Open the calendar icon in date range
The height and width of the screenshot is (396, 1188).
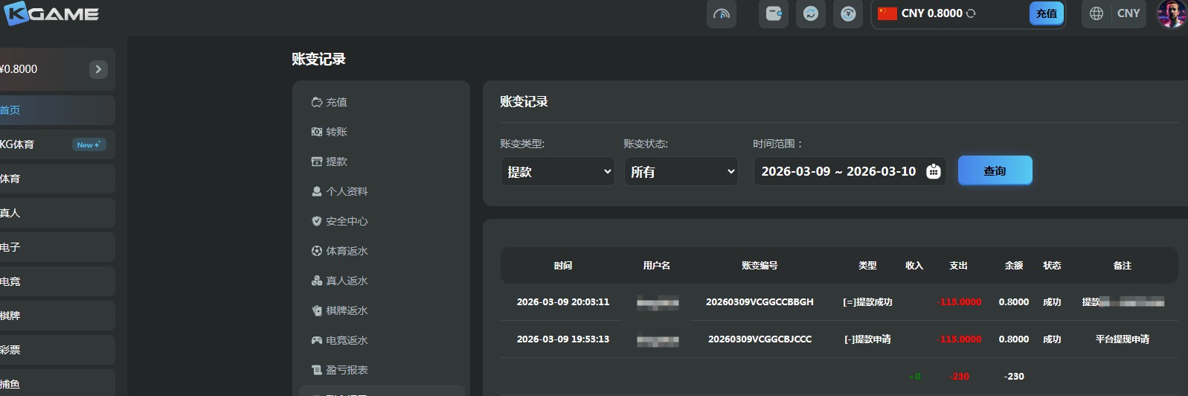click(x=933, y=172)
